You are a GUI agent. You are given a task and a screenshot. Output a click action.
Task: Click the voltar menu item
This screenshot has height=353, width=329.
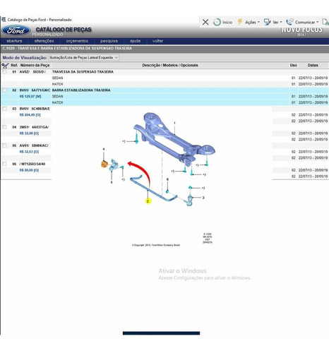point(157,41)
